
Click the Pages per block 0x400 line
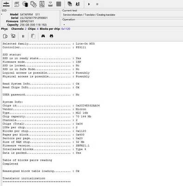pyautogui.click(x=44, y=135)
